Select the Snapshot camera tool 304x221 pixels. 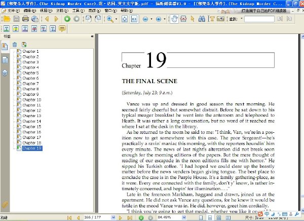tap(220, 19)
